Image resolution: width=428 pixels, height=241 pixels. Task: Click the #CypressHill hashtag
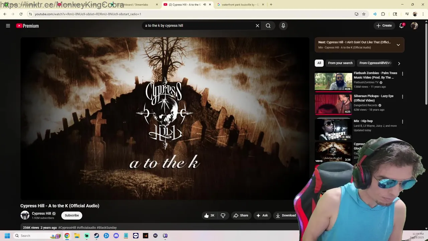(67, 228)
